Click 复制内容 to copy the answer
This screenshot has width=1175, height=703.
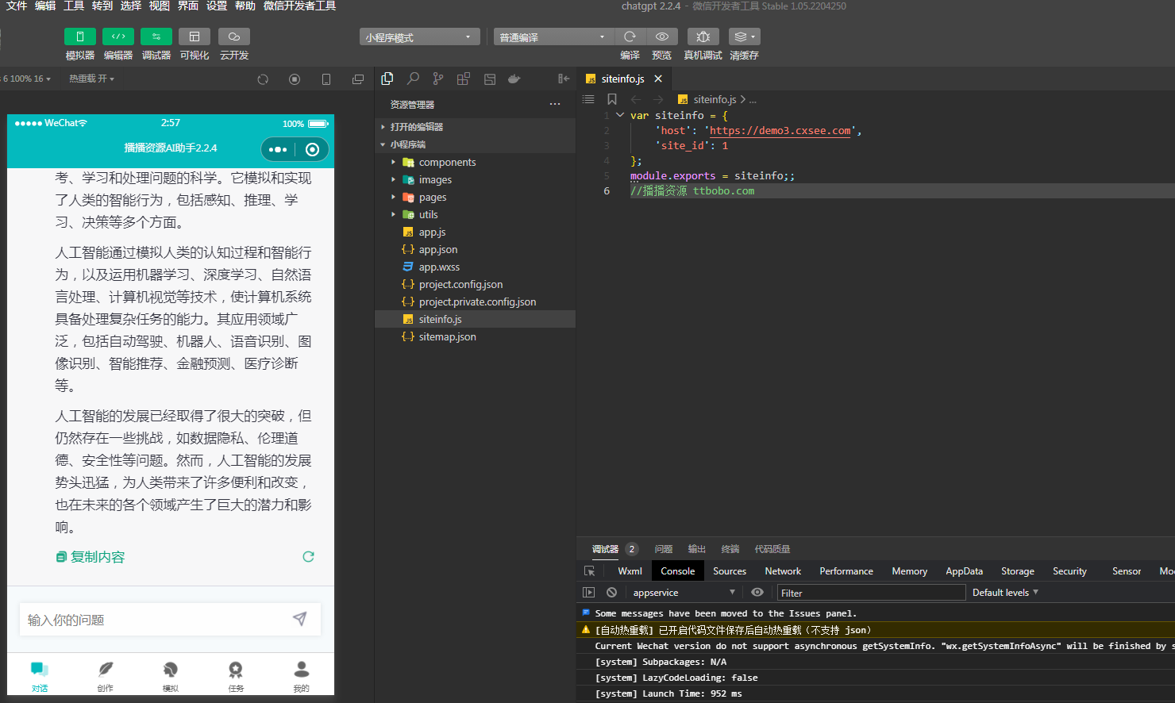tap(91, 557)
